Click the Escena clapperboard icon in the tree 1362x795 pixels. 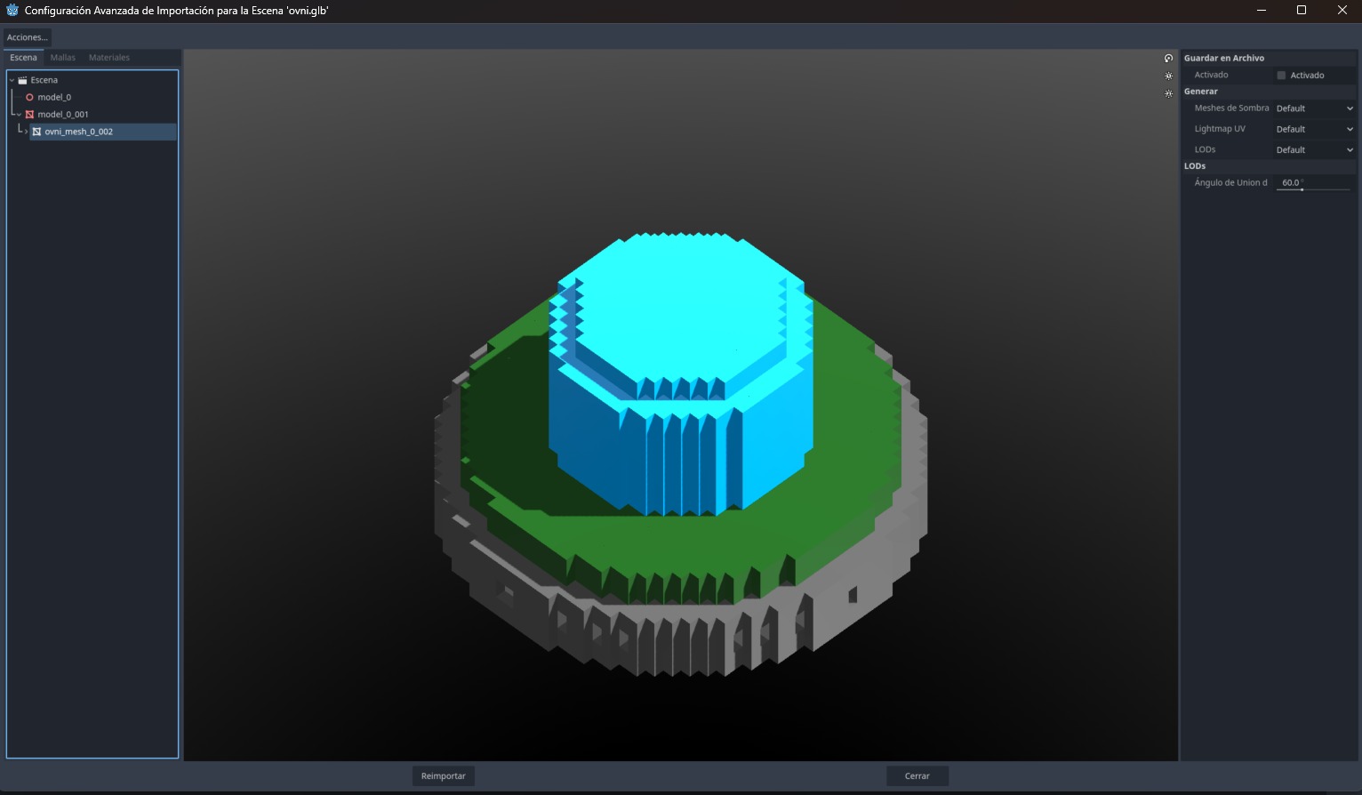tap(23, 80)
